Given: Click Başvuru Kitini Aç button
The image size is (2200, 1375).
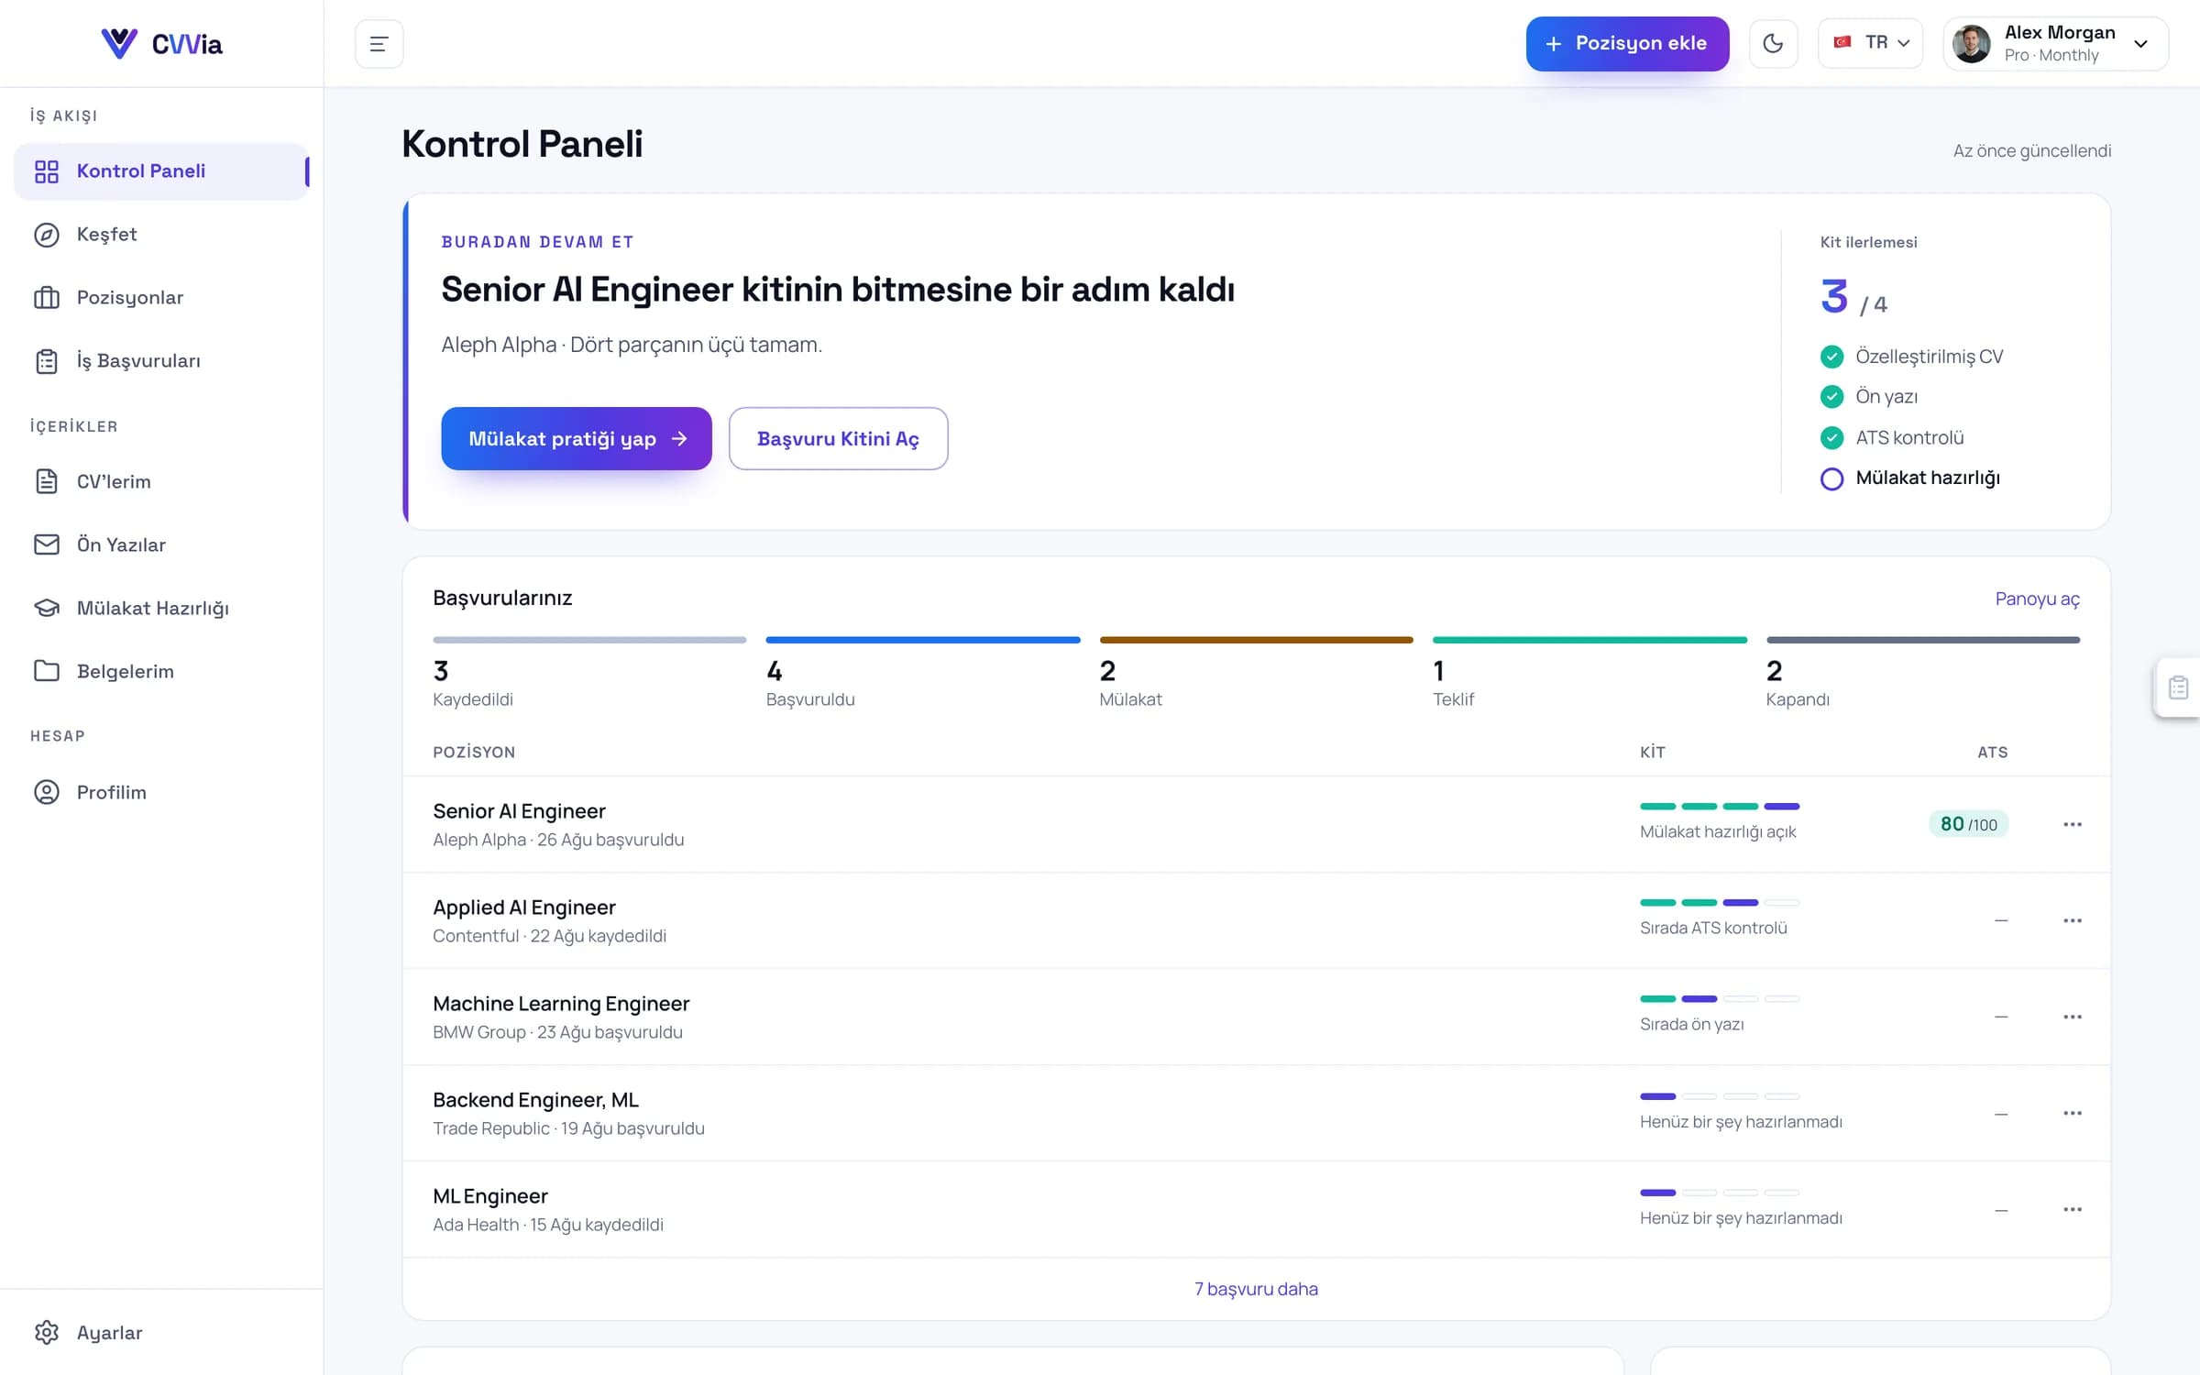Looking at the screenshot, I should 838,438.
